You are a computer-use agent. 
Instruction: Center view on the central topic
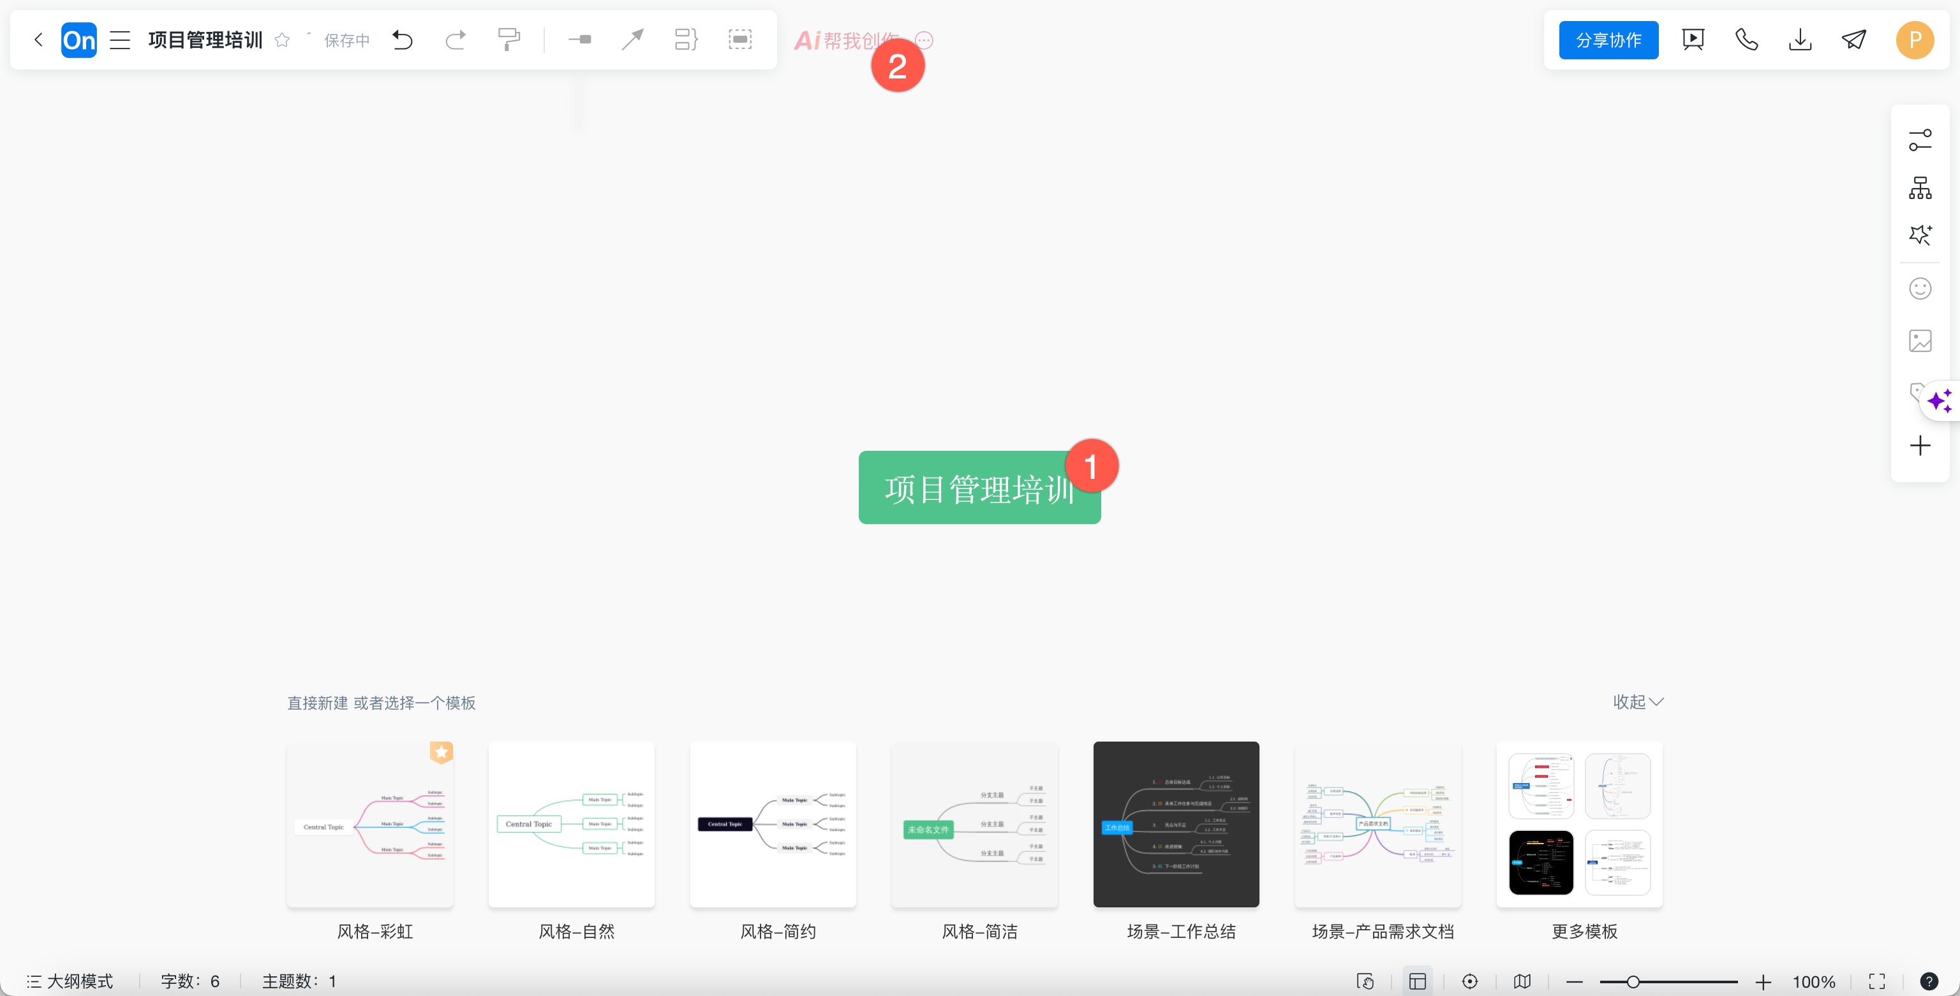tap(1470, 981)
